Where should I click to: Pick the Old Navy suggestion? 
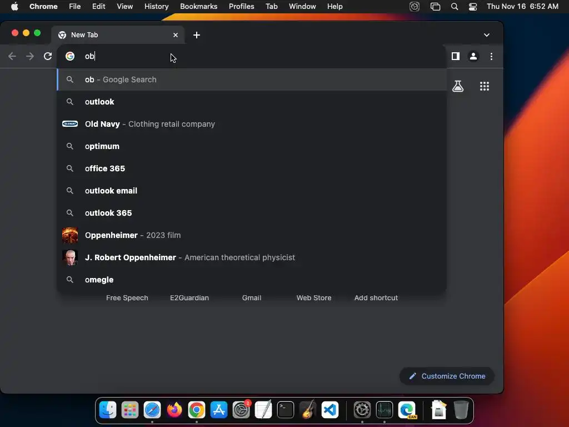coord(252,124)
